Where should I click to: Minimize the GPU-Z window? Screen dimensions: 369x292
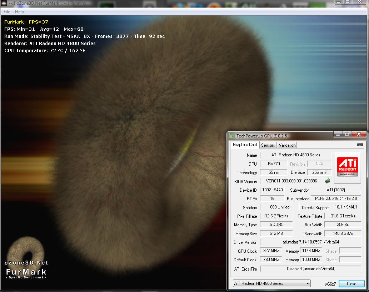[x=338, y=135]
